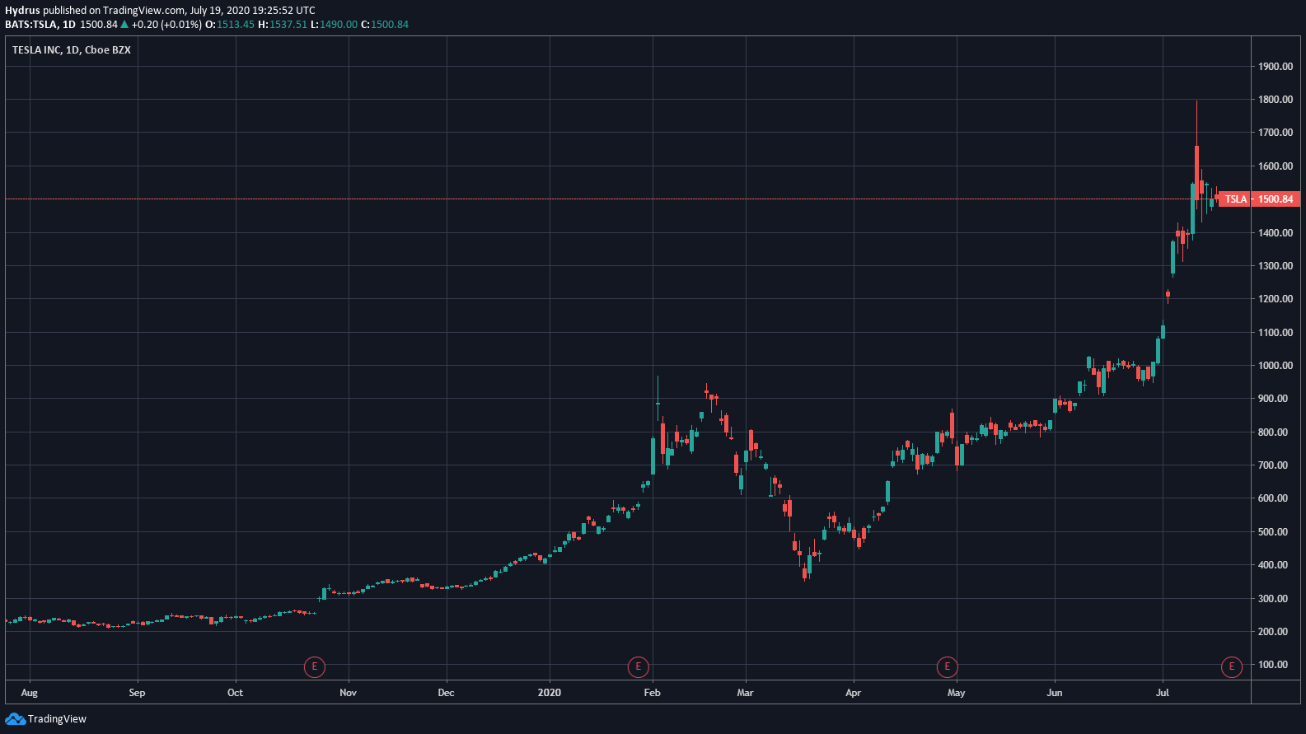Screen dimensions: 1306x734
Task: Click the TESLA INC, 1D, Cboe BZX legend
Action: (x=72, y=50)
